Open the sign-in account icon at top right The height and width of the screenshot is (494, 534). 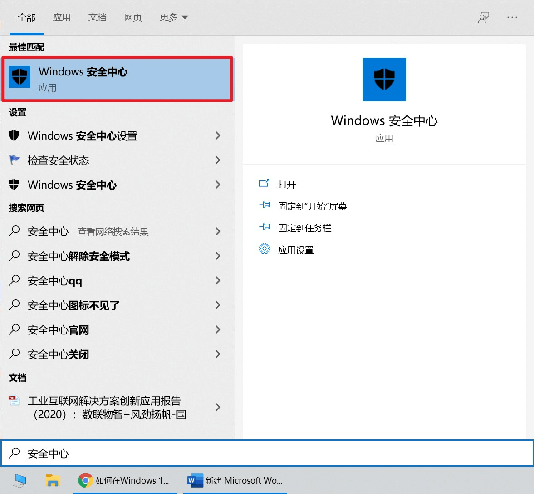[x=484, y=17]
